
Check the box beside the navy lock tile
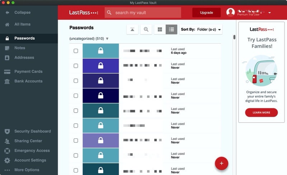click(76, 96)
